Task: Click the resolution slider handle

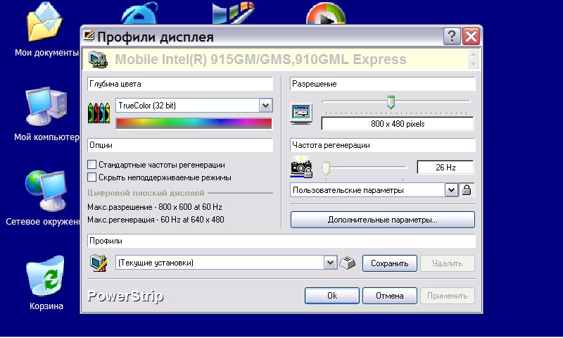Action: [391, 103]
